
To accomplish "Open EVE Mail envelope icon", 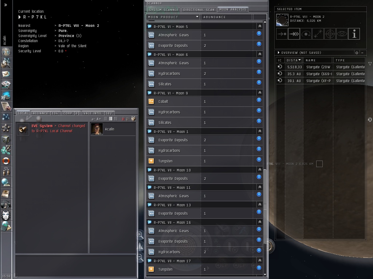I will pyautogui.click(x=6, y=74).
